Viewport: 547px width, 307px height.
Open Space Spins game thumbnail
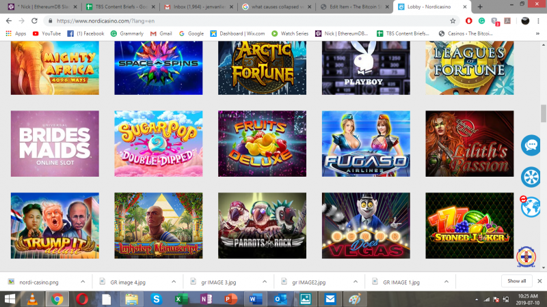tap(159, 68)
